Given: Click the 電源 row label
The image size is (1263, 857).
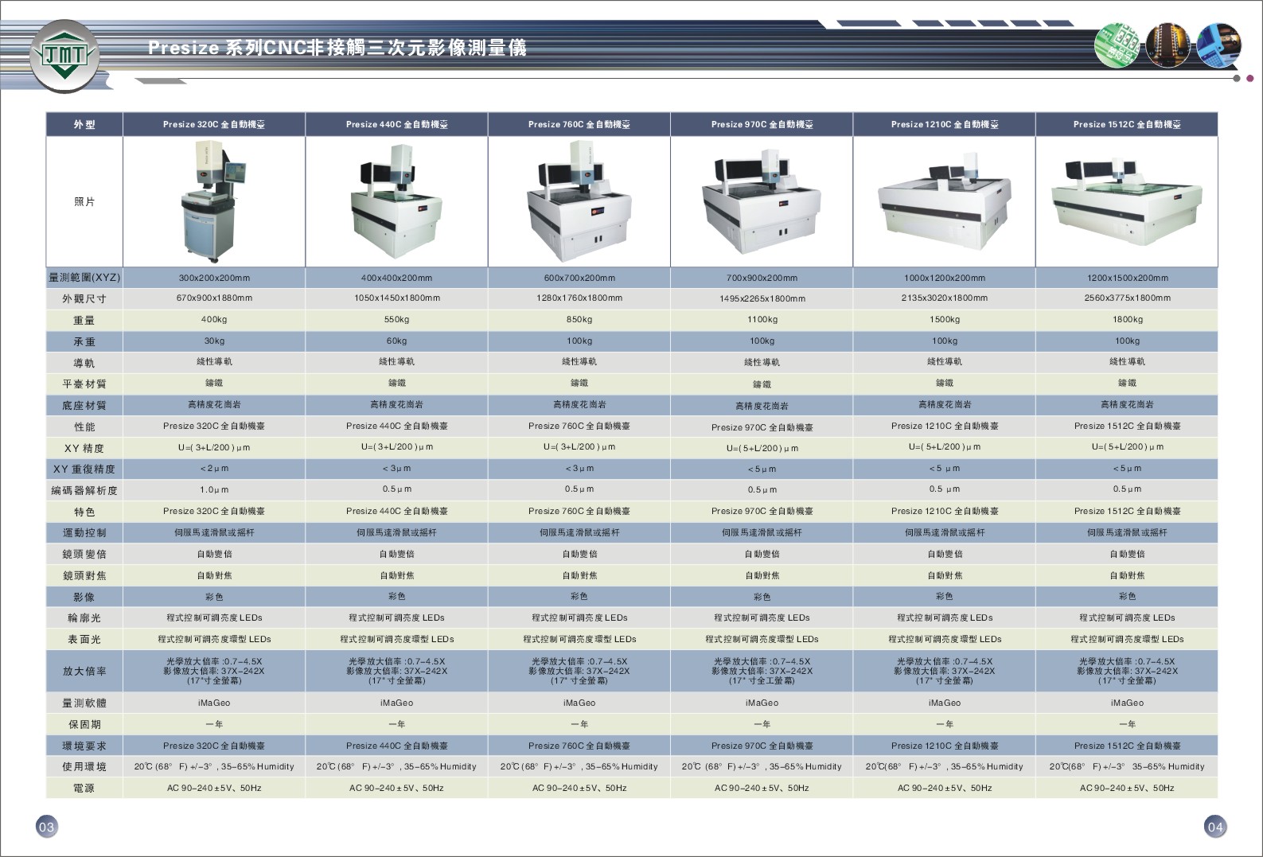Looking at the screenshot, I should coord(84,788).
